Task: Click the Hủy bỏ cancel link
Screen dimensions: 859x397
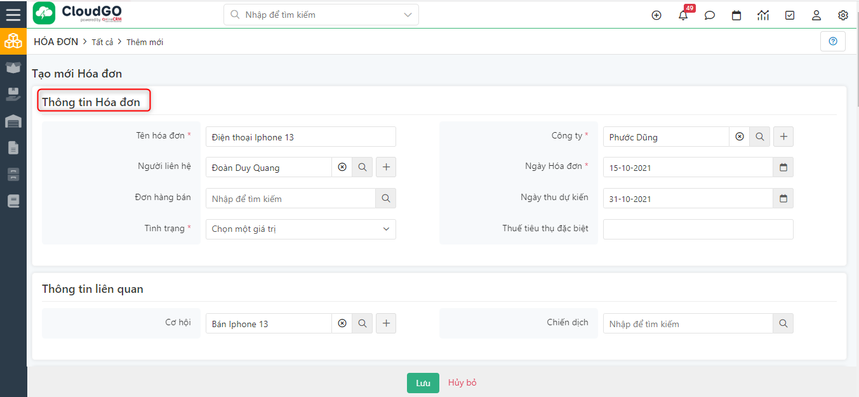Action: point(462,382)
